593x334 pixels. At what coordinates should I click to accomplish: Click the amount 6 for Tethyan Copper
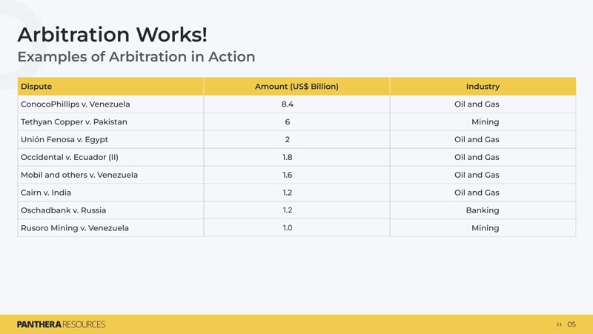point(288,121)
